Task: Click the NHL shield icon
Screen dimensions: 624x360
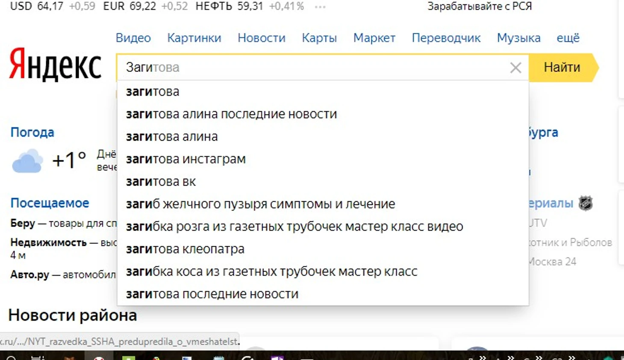Action: coord(586,204)
